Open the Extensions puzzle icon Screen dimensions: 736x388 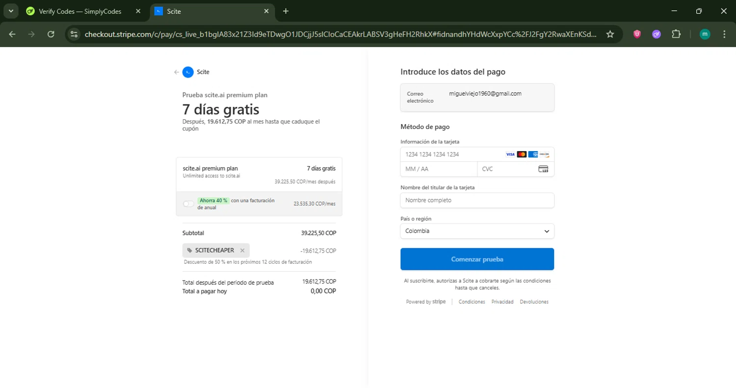point(676,34)
